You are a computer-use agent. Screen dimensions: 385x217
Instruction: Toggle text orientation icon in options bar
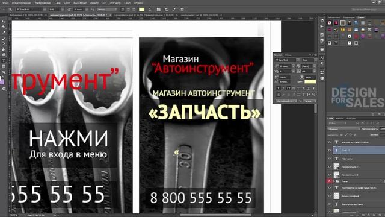click(10, 10)
